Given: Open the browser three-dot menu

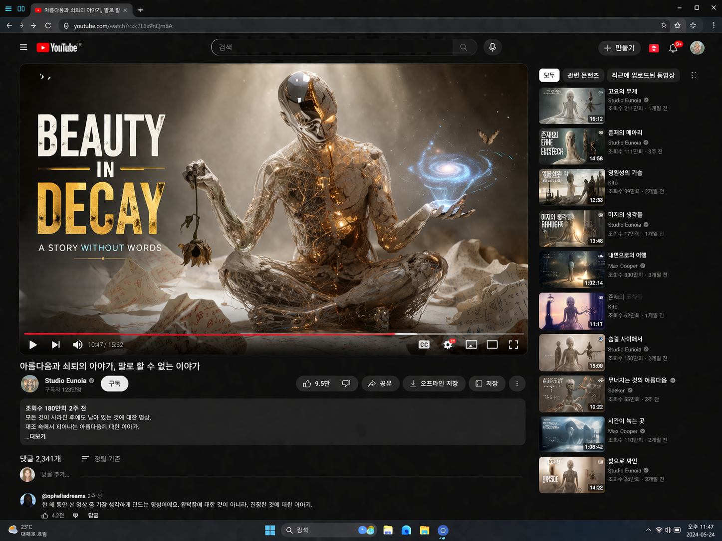Looking at the screenshot, I should (714, 25).
